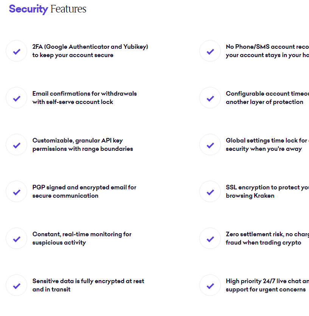Image resolution: width=309 pixels, height=316 pixels.
Task: Select checkmark beside Global settings time lock
Action: 210,145
